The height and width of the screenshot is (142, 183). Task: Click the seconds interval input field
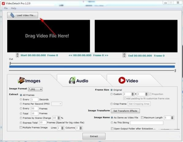pos(35,99)
